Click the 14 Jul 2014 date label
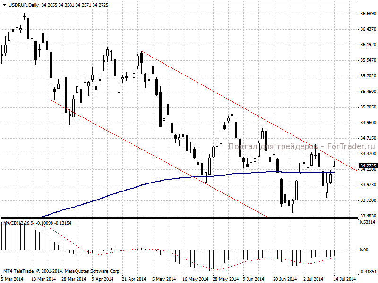 point(345,279)
